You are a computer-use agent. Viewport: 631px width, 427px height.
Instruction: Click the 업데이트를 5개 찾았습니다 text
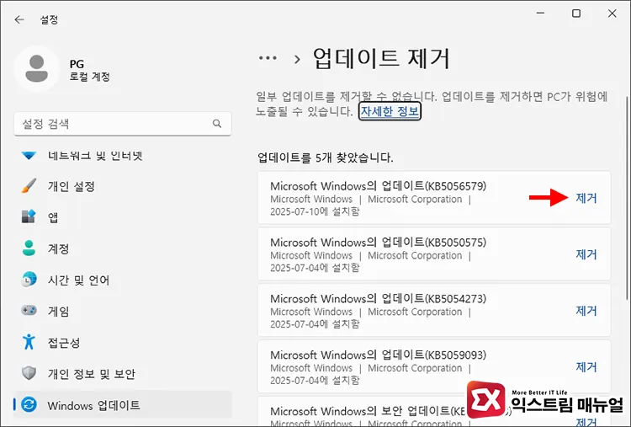point(325,157)
